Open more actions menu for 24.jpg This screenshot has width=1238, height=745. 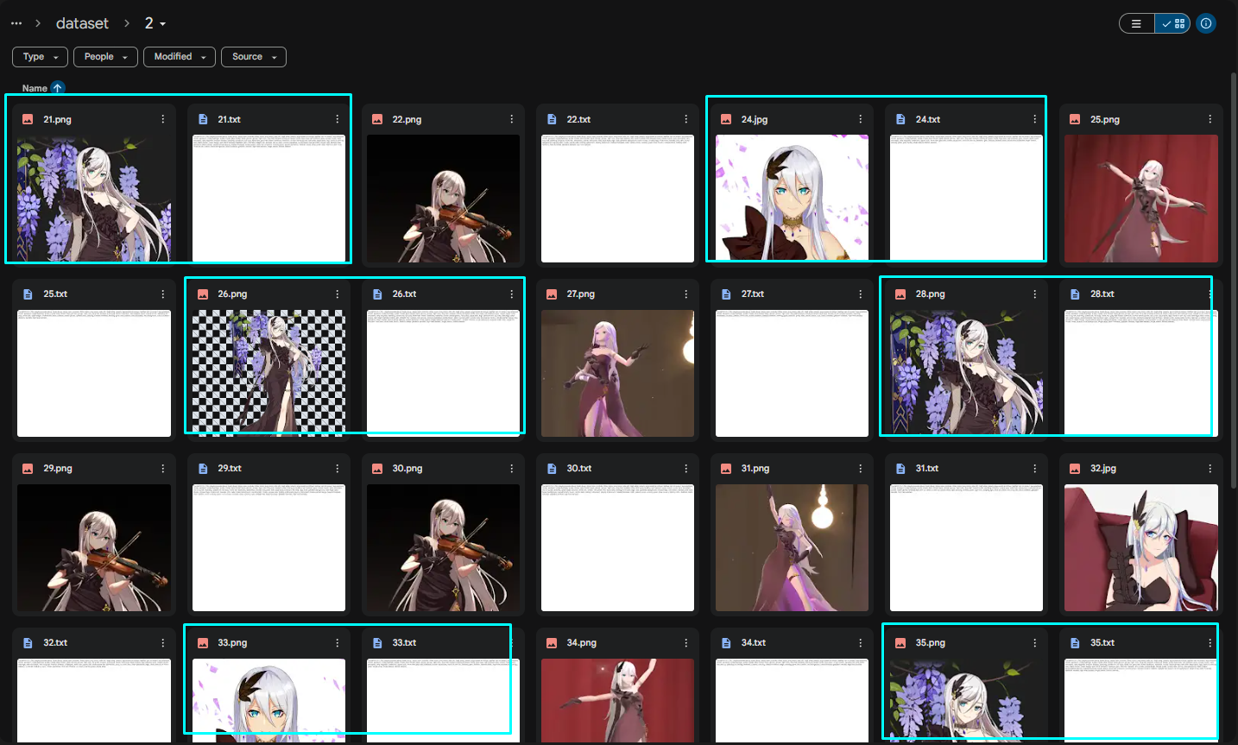coord(860,119)
